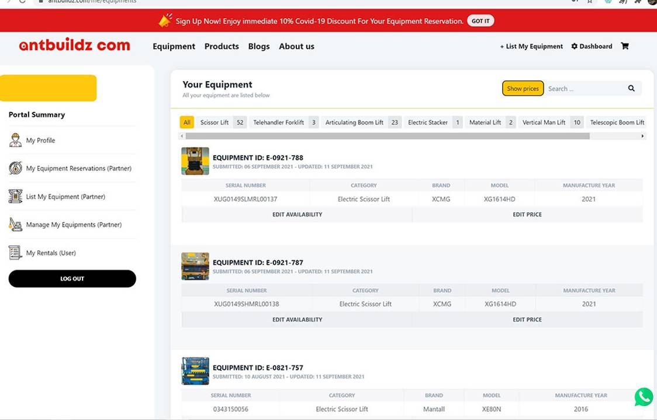Click Edit Price for E-0921-788
The image size is (657, 420).
click(527, 215)
